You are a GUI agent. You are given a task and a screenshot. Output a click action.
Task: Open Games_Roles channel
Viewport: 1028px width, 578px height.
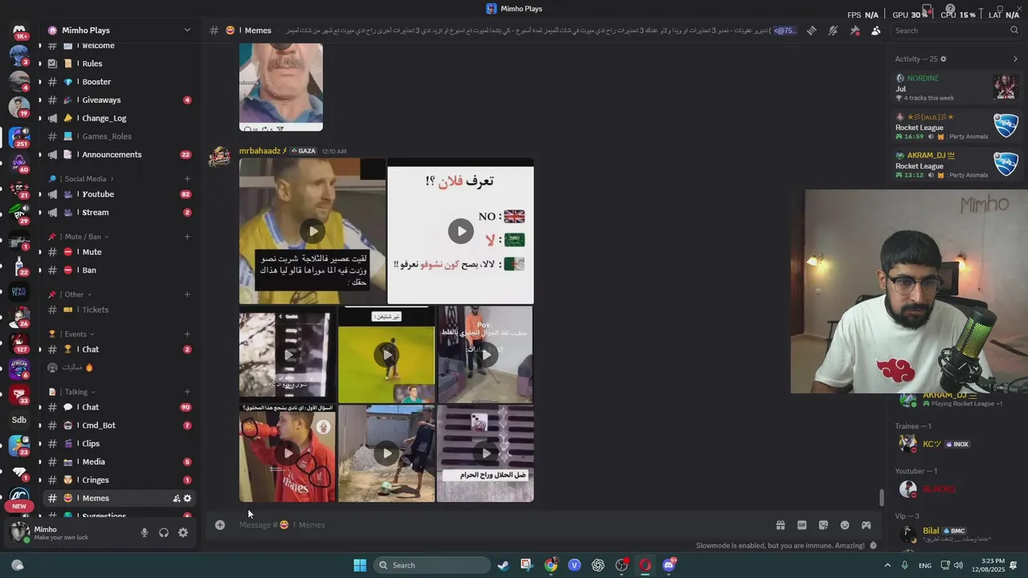pos(119,136)
